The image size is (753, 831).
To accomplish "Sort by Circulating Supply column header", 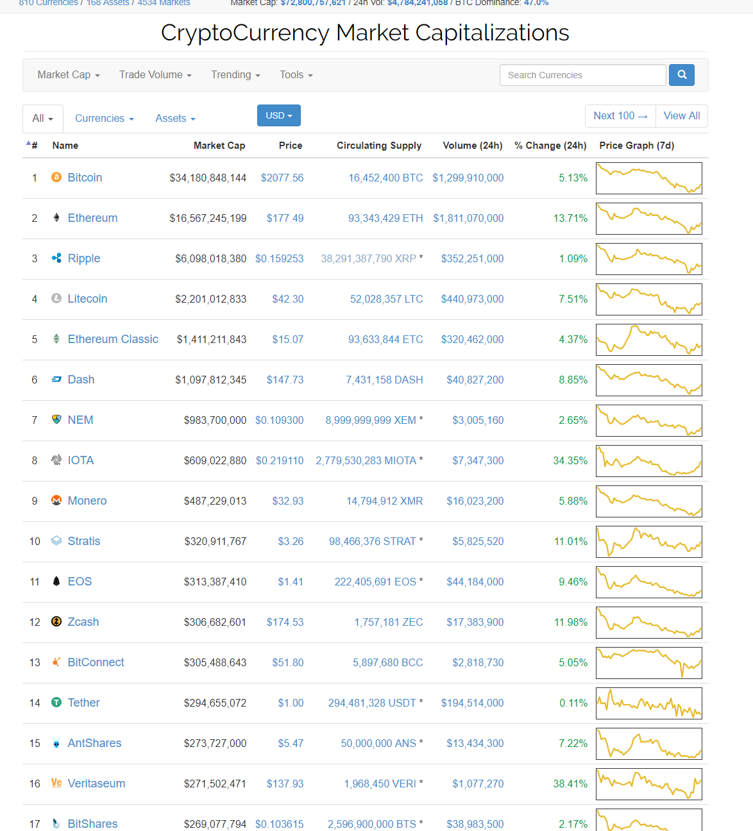I will pyautogui.click(x=379, y=146).
